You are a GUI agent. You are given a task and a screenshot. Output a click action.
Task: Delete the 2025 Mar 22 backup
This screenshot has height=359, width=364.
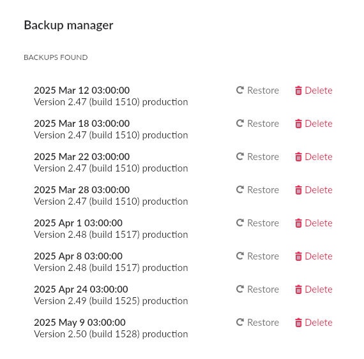pyautogui.click(x=314, y=157)
